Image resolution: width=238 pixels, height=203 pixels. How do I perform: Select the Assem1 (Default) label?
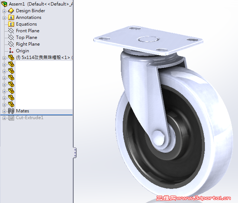tap(41, 4)
